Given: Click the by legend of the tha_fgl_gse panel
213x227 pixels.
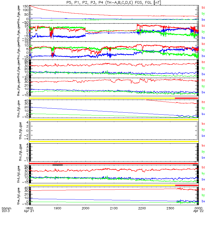Looking at the screenshot, I should click(203, 108).
